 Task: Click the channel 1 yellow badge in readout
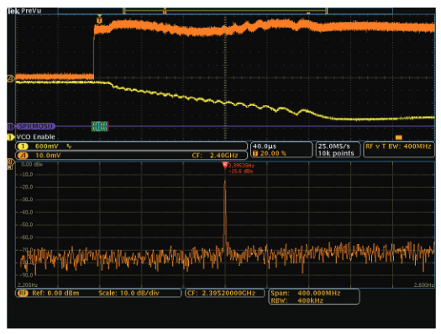click(23, 146)
